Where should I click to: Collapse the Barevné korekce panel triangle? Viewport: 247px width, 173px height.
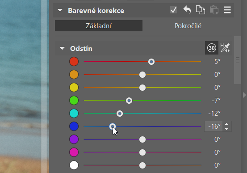coord(60,10)
